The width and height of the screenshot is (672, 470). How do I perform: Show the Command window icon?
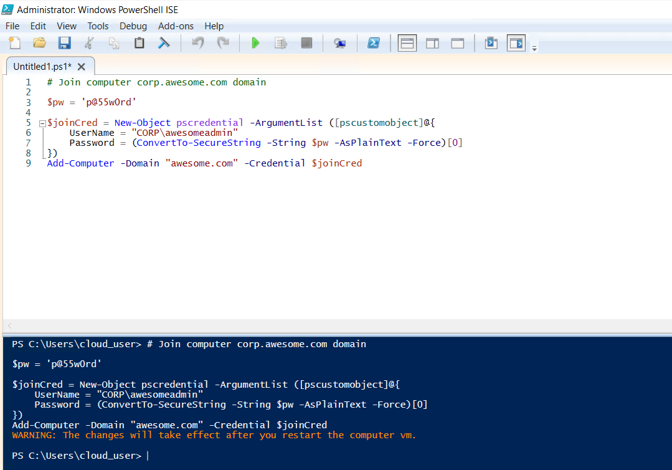click(491, 43)
